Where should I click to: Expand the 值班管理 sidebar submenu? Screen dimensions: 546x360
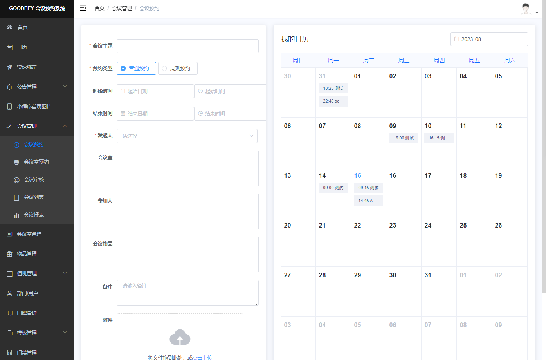click(37, 273)
